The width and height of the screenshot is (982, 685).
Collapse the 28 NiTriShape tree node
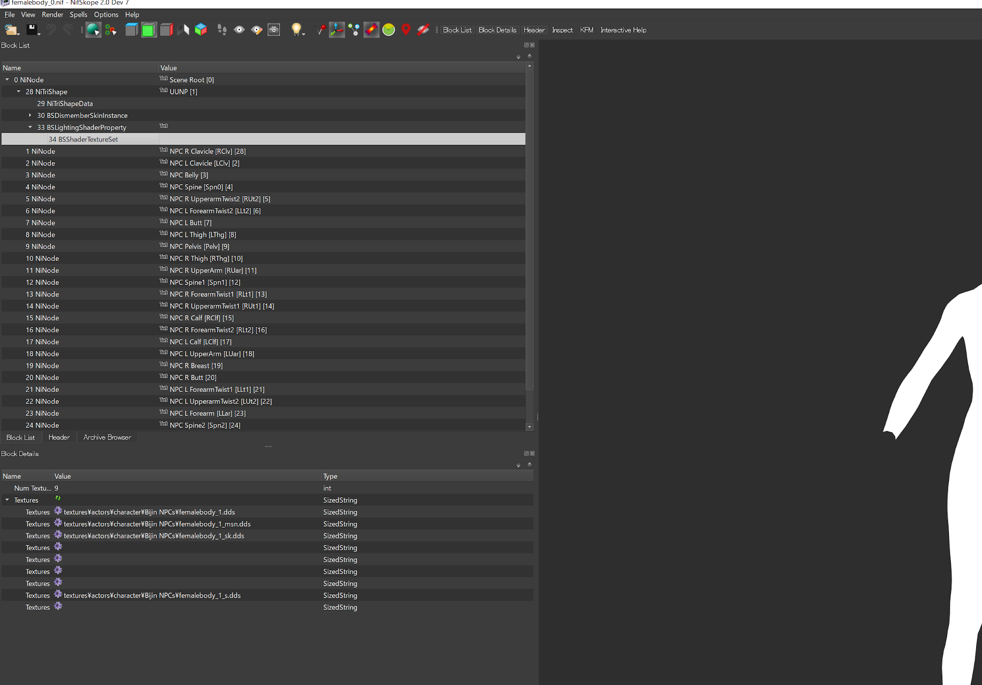[19, 92]
